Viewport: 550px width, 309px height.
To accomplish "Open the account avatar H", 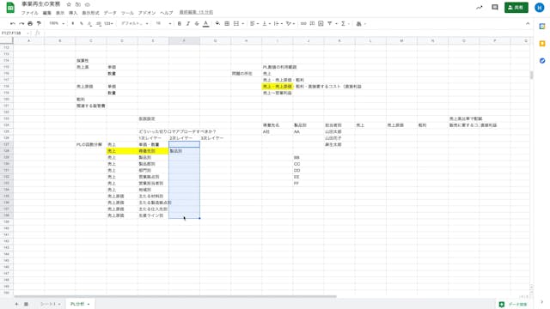I will [x=540, y=8].
